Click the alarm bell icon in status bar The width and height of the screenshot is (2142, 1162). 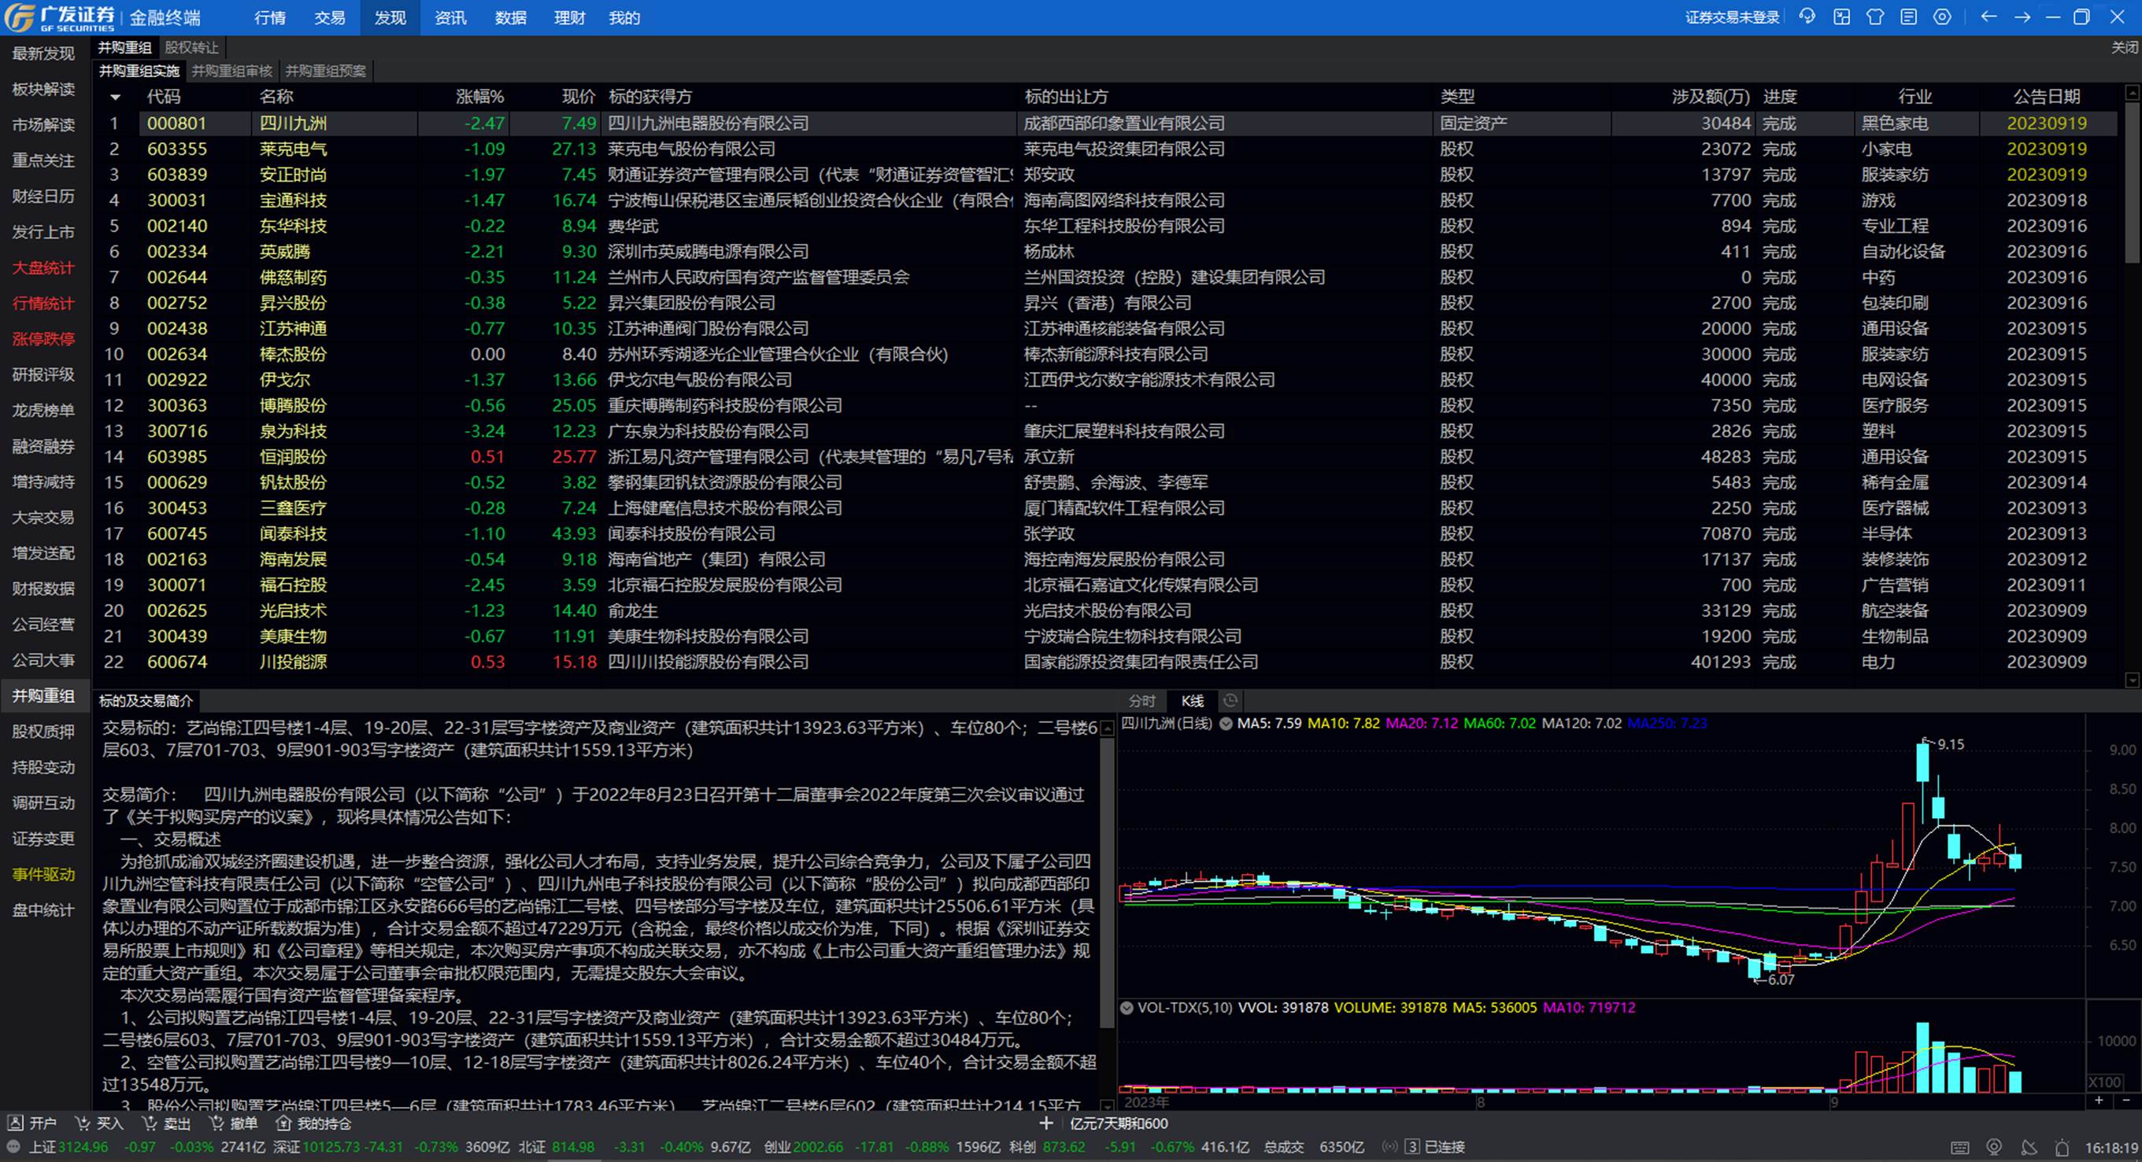tap(2063, 1148)
